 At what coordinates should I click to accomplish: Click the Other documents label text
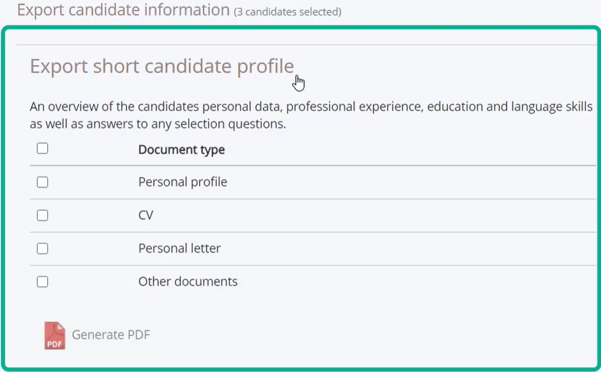(188, 282)
